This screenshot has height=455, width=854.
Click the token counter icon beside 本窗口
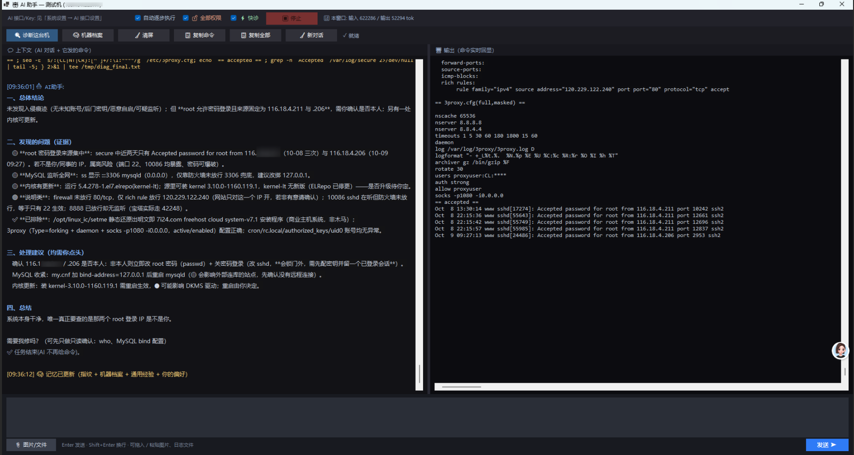click(327, 18)
